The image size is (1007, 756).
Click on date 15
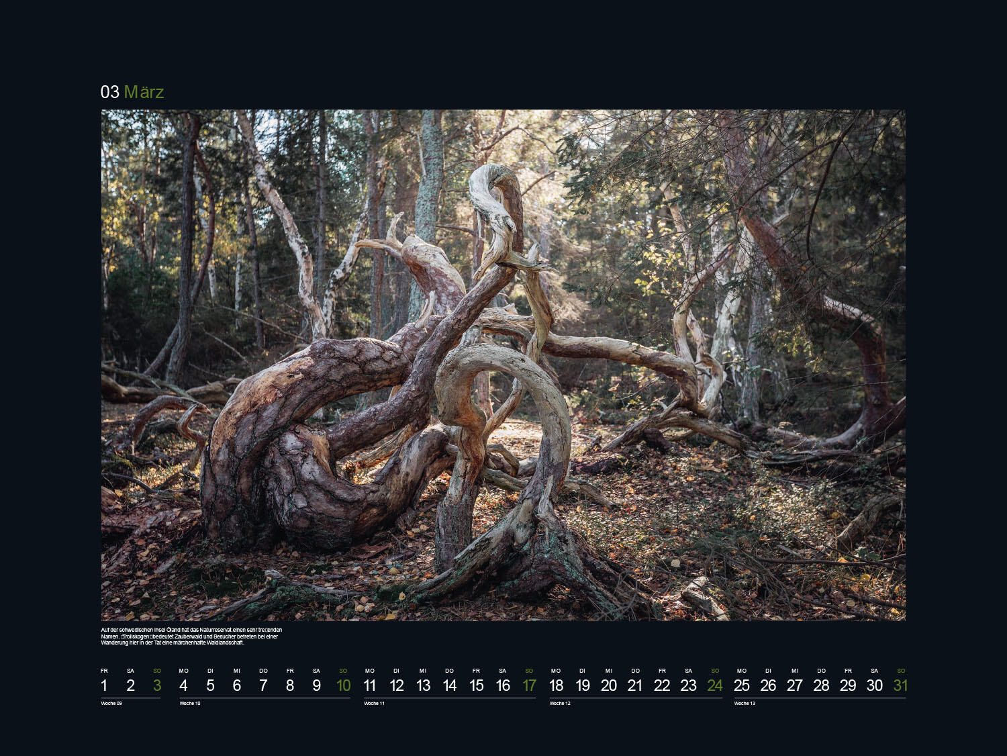click(476, 686)
